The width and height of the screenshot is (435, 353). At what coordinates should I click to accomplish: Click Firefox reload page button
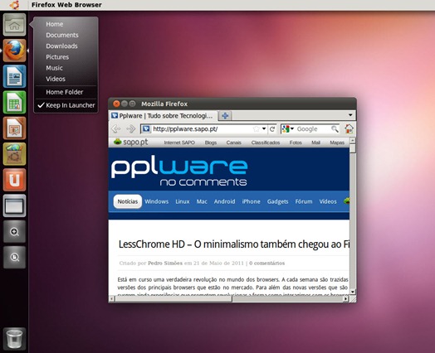coord(272,129)
